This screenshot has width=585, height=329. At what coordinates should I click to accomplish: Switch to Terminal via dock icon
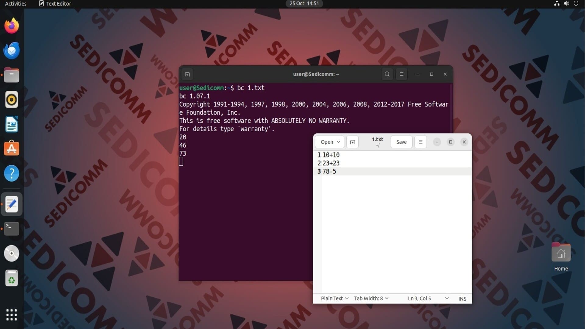coord(12,228)
